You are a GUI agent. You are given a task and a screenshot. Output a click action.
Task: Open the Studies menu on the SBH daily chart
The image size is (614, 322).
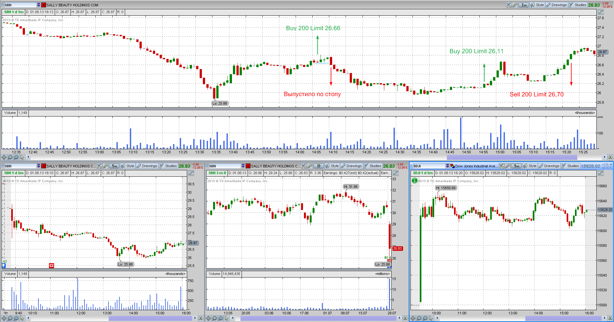pos(372,166)
